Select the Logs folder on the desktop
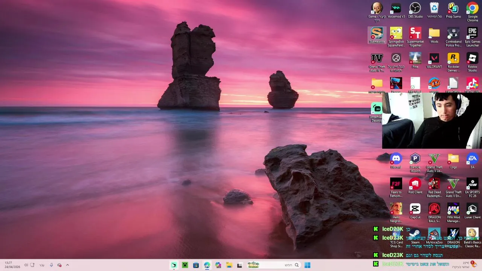The height and width of the screenshot is (271, 482). (453, 161)
